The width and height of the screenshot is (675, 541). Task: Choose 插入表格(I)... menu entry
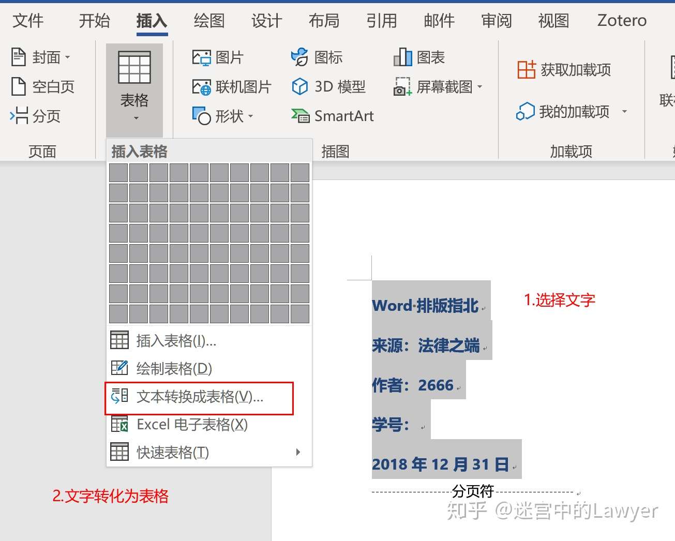point(209,340)
